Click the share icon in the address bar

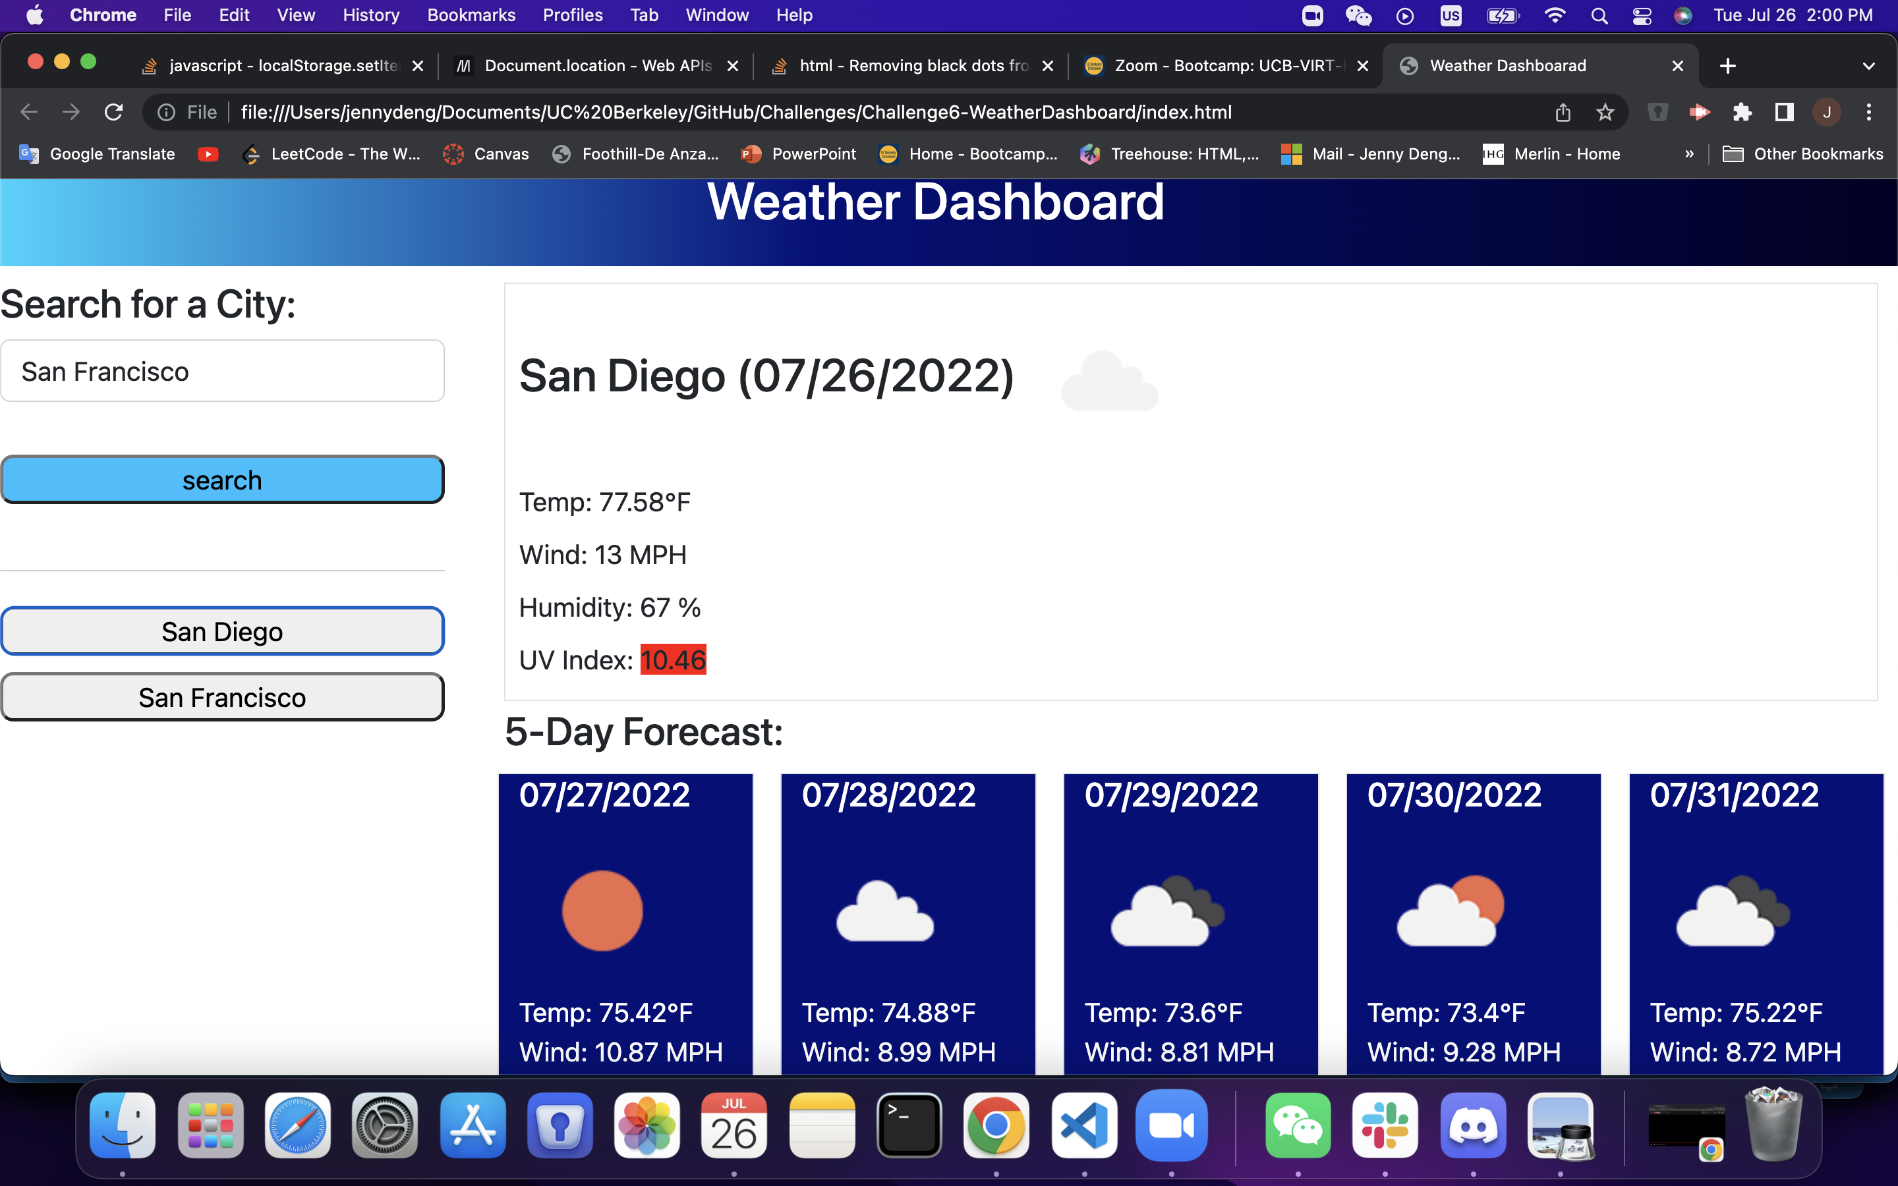[x=1563, y=111]
